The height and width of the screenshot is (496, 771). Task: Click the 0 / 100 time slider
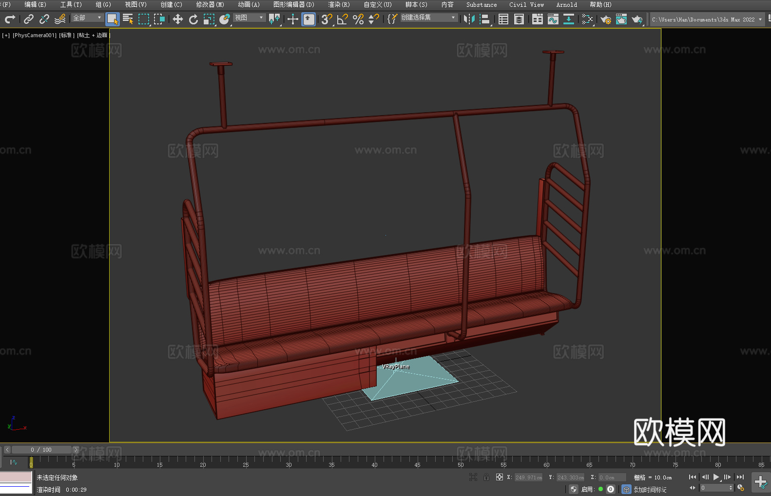(41, 450)
